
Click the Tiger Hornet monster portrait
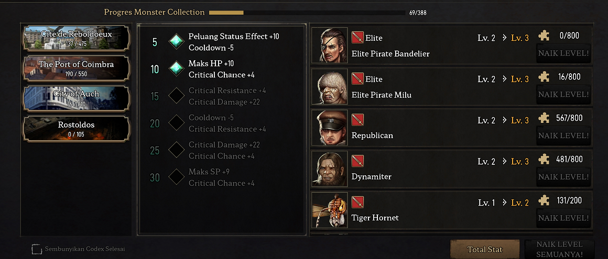[x=330, y=210]
